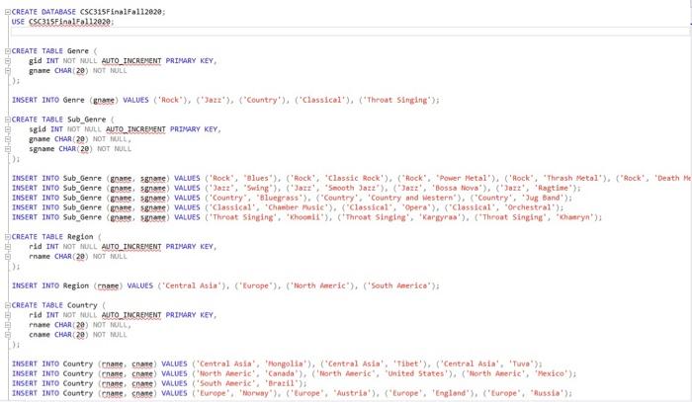This screenshot has height=402, width=692.
Task: Click the 'gid' column in Genre table
Action: (x=35, y=61)
